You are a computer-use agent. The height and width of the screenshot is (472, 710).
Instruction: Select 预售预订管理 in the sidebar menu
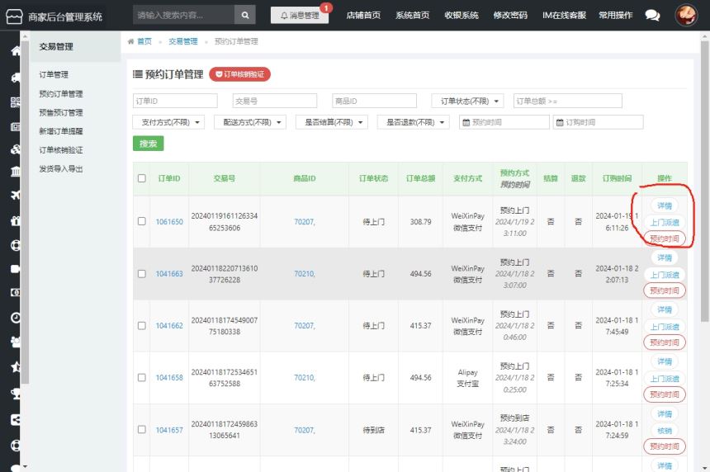click(60, 113)
